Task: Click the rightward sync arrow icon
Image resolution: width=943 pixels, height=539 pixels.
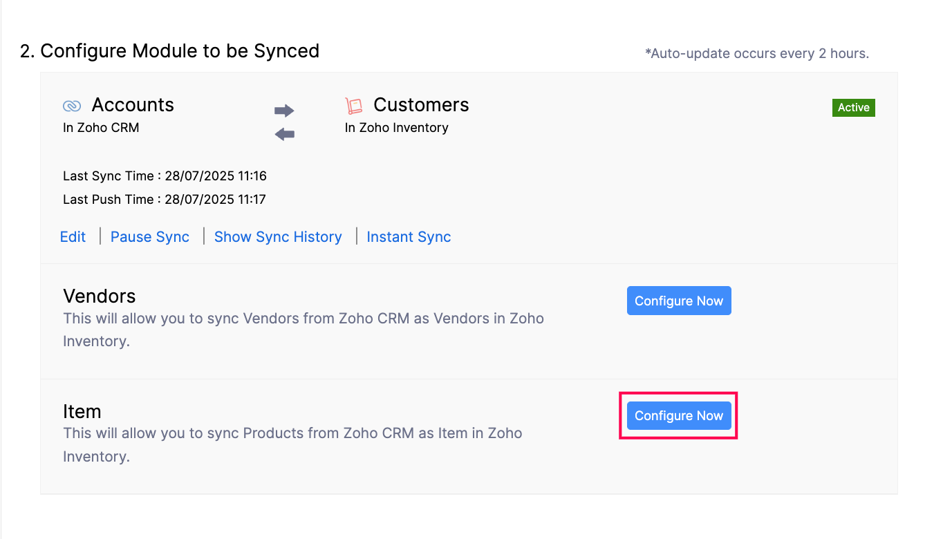Action: click(x=286, y=110)
